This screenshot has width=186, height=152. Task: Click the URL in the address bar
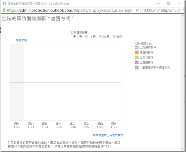[95, 10]
